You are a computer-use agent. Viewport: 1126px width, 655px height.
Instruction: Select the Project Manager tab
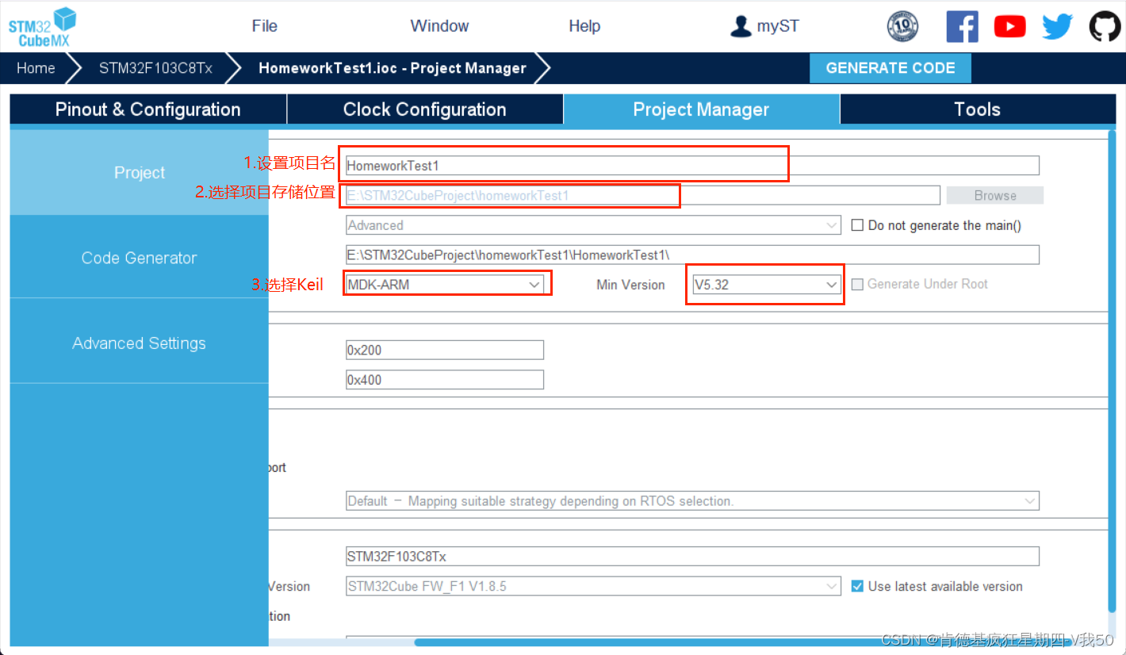701,109
